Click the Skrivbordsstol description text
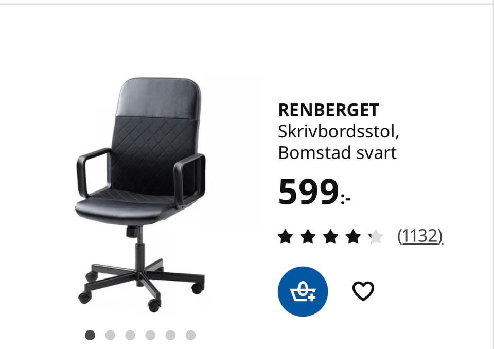 339,132
